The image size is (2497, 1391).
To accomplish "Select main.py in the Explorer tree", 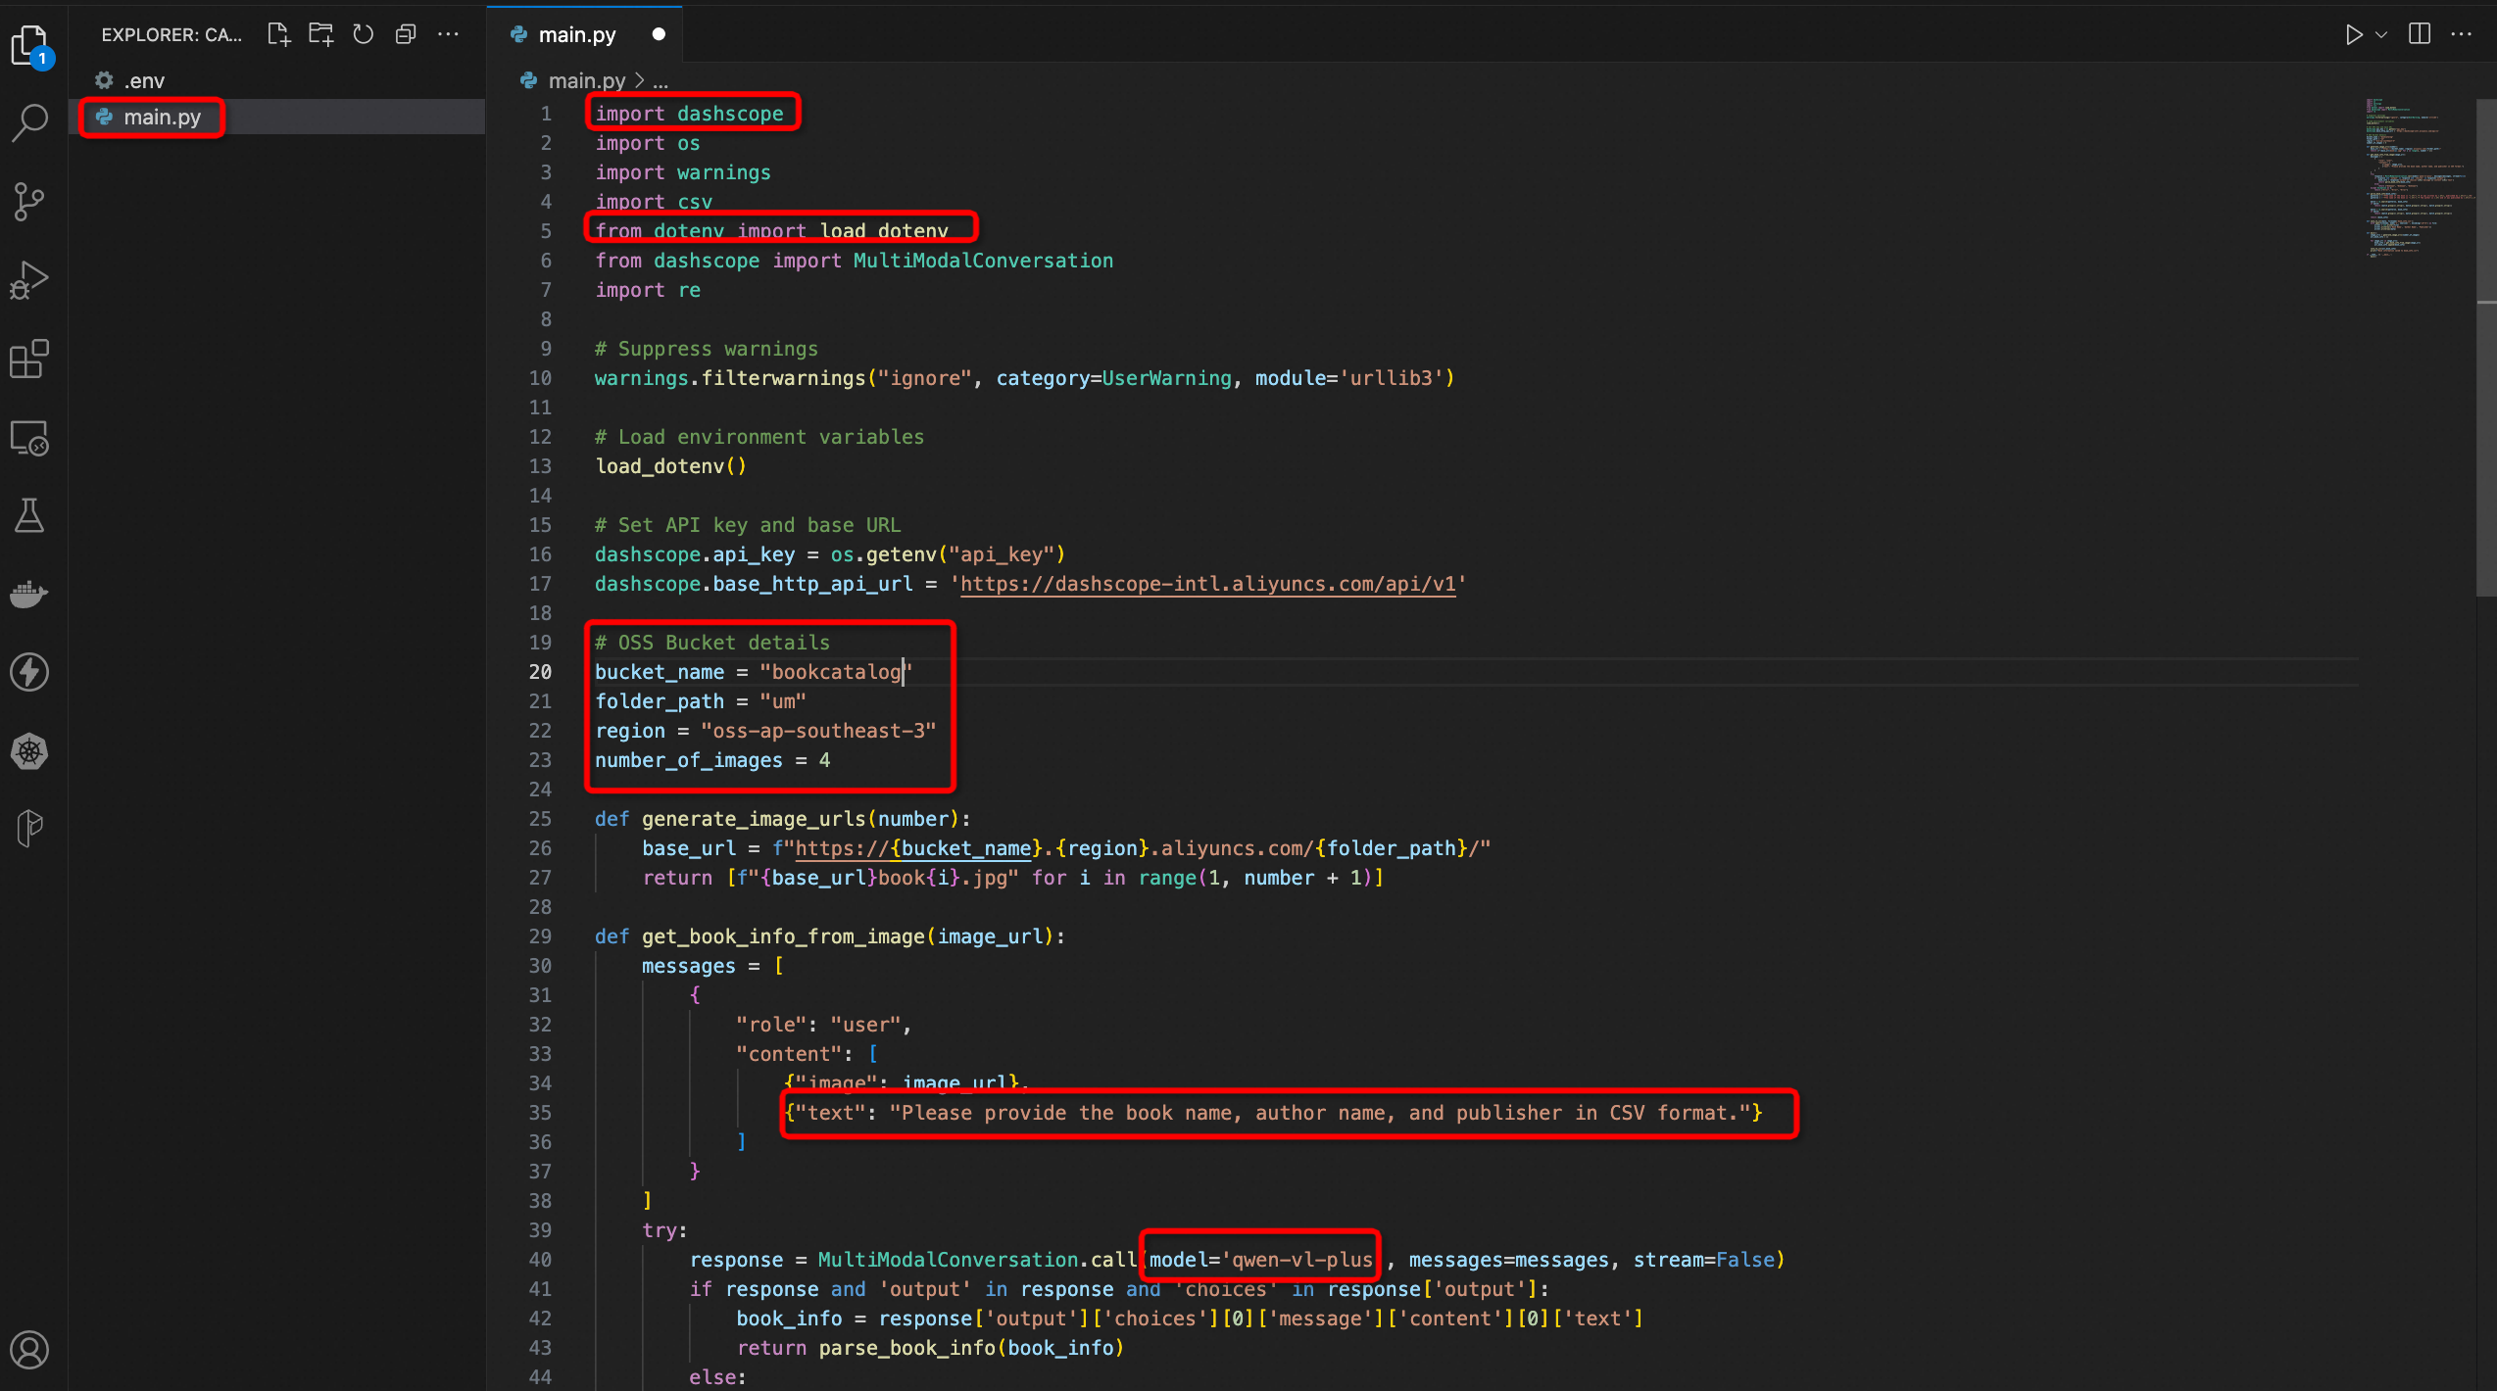I will pyautogui.click(x=276, y=117).
